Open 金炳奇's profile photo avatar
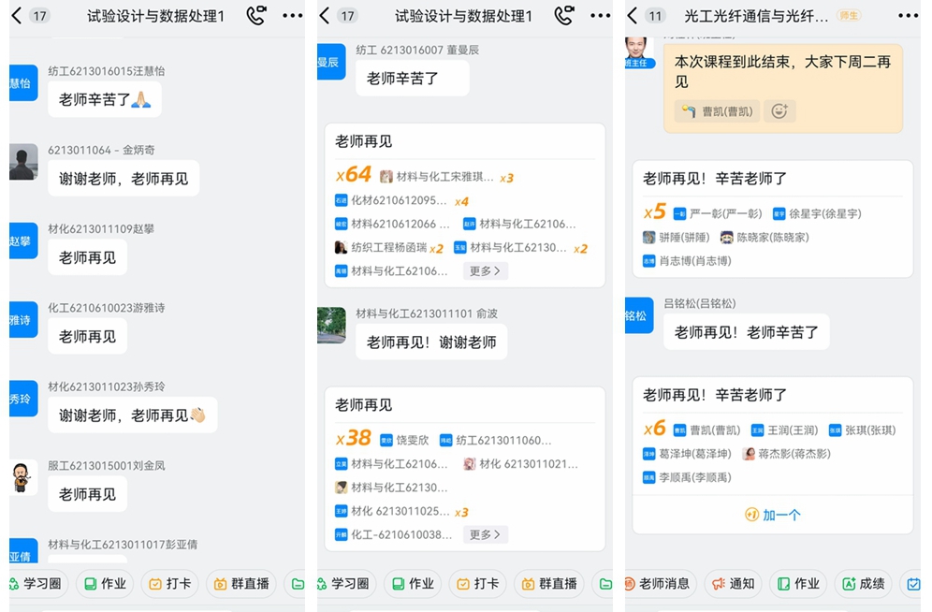The image size is (932, 612). click(23, 162)
